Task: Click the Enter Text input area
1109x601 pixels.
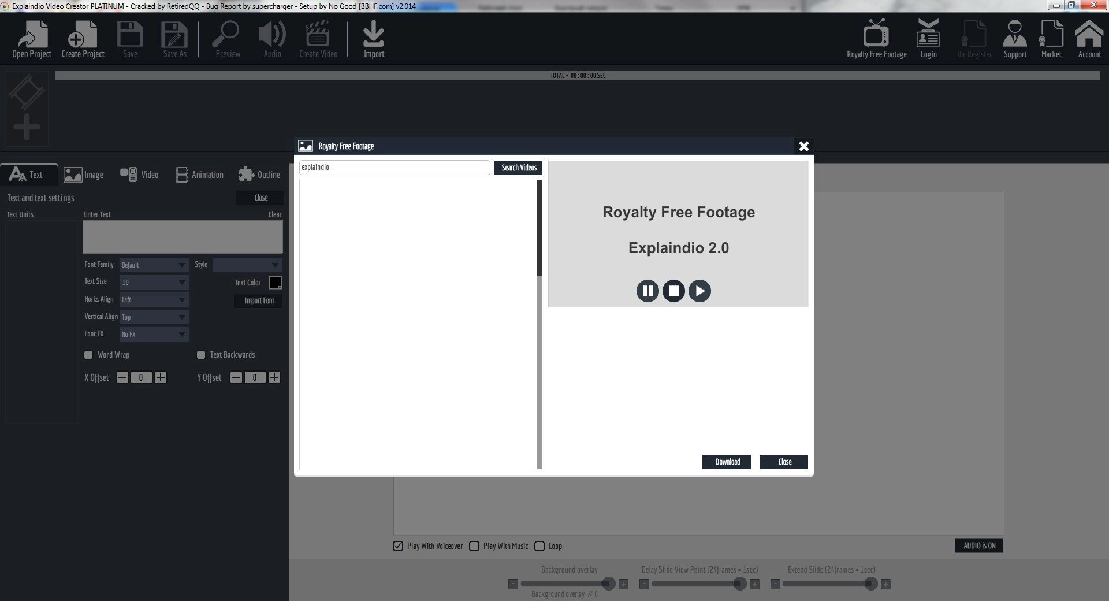Action: tap(183, 237)
